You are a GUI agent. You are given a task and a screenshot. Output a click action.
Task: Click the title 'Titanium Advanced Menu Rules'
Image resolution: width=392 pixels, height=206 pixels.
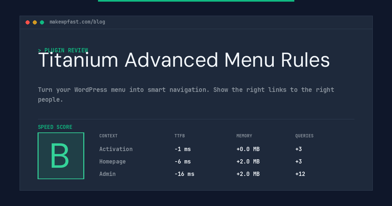tap(184, 60)
